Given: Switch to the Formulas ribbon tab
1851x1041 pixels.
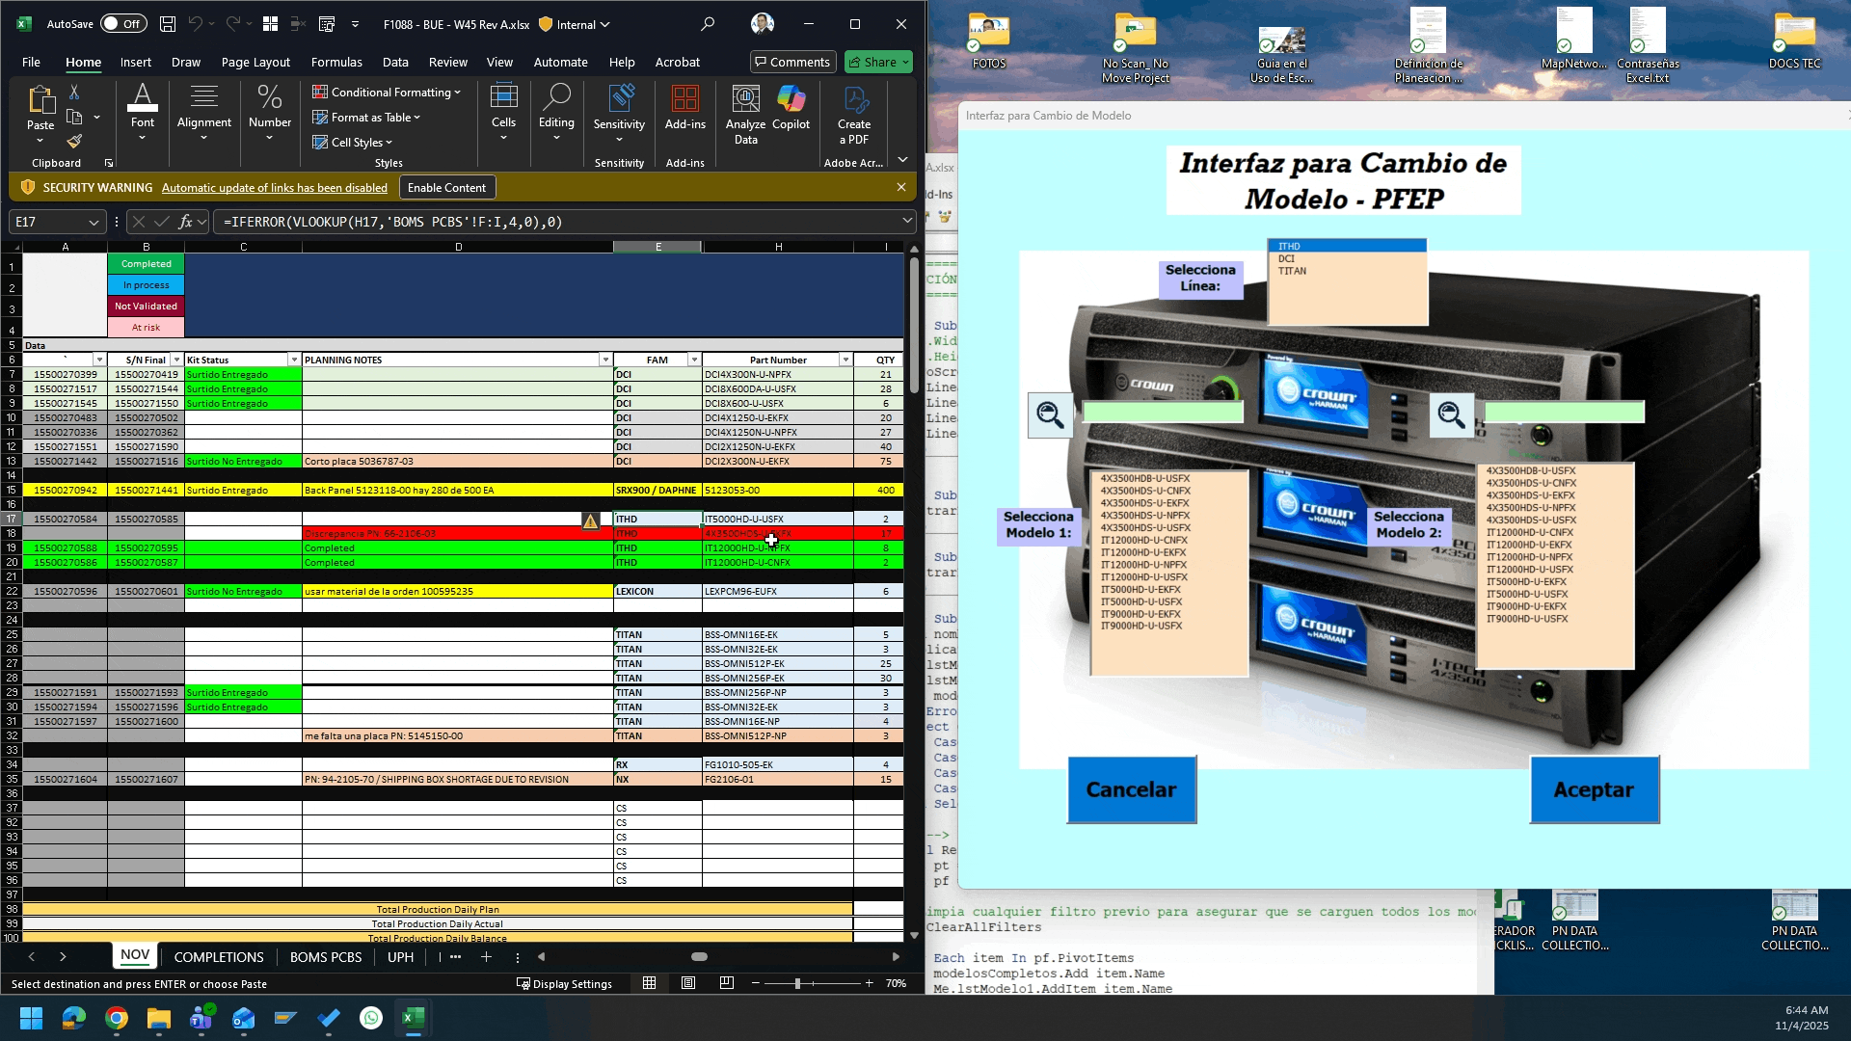Looking at the screenshot, I should 336,62.
